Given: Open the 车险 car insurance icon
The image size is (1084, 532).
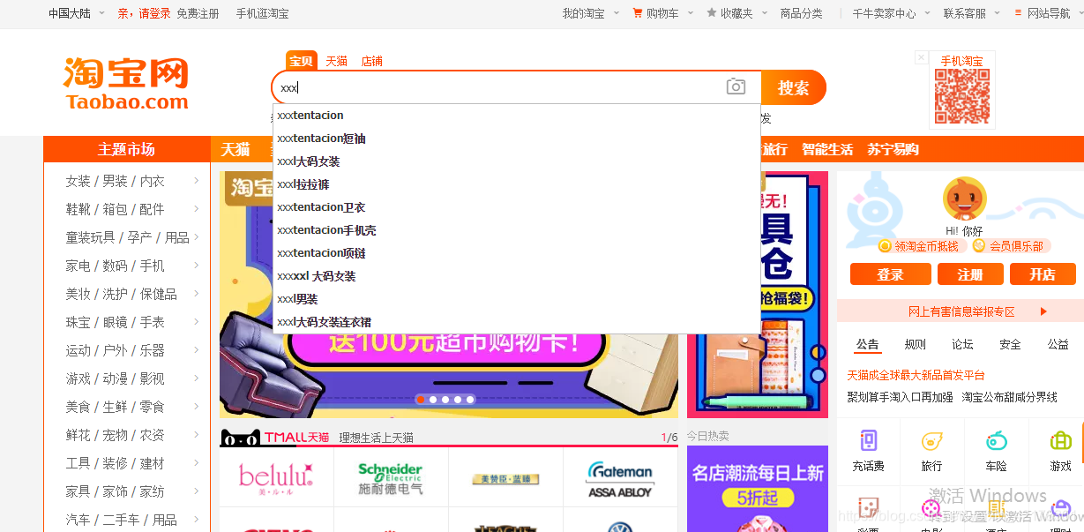Looking at the screenshot, I should pyautogui.click(x=996, y=441).
